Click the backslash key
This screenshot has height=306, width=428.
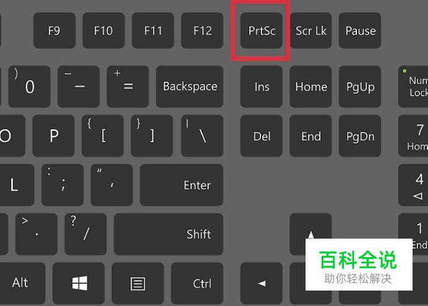coord(202,136)
